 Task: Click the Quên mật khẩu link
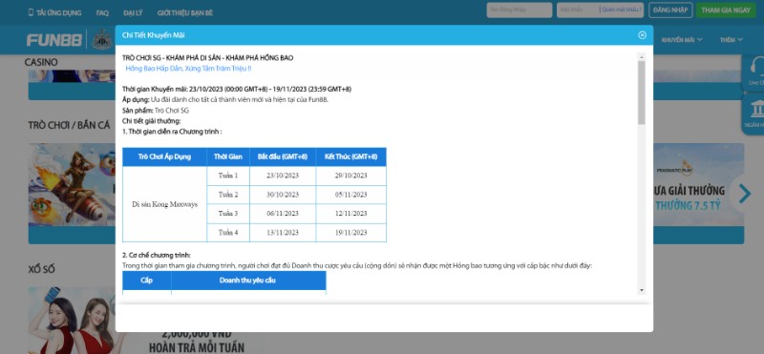[622, 10]
